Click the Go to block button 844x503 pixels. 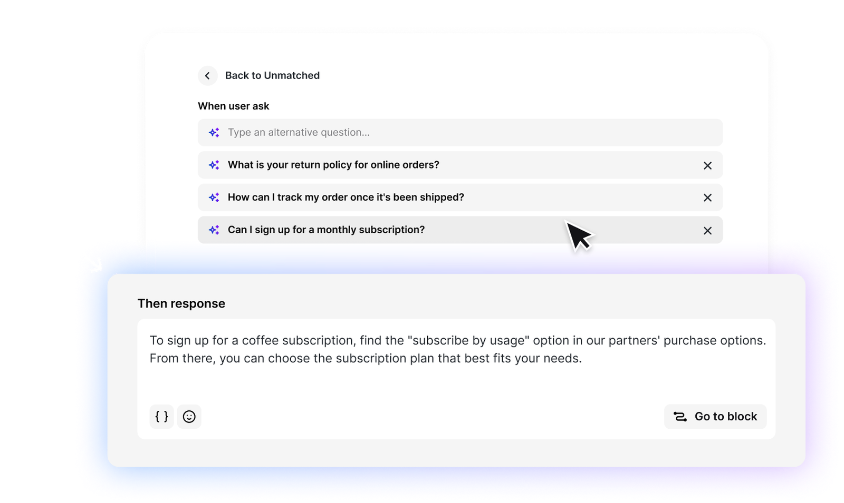(715, 417)
